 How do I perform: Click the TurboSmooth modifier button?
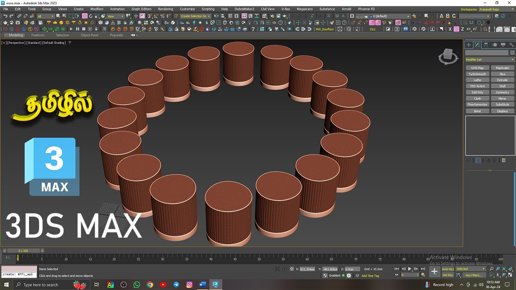(477, 74)
